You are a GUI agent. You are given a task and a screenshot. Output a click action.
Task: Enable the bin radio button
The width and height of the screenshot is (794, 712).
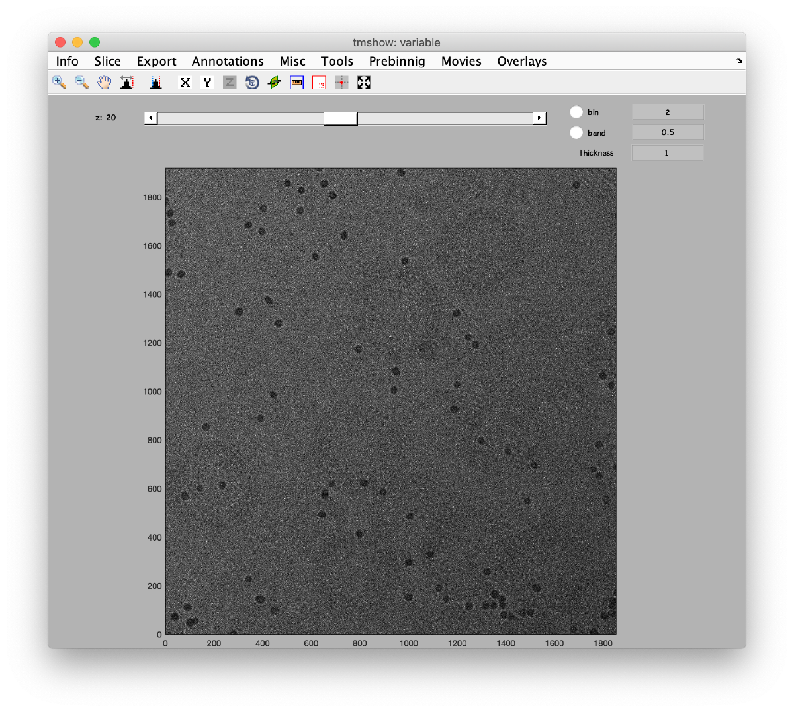pyautogui.click(x=576, y=112)
